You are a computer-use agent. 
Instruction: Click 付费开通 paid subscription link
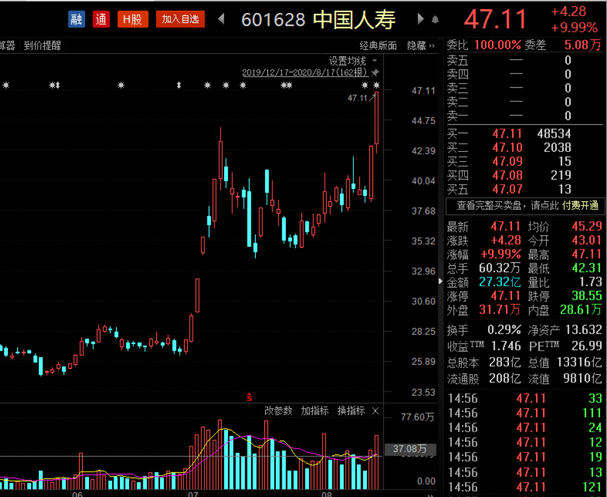pyautogui.click(x=580, y=206)
